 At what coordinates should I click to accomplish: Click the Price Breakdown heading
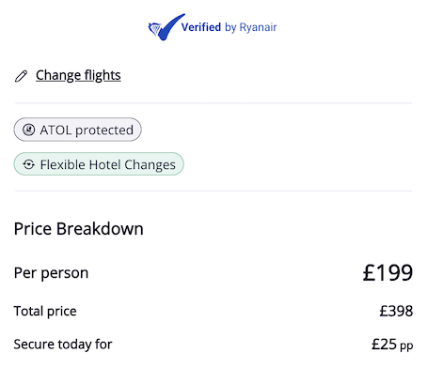[x=79, y=229]
